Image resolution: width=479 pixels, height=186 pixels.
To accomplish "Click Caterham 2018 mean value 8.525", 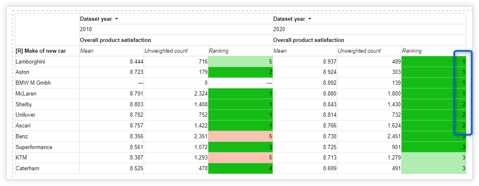I will [137, 168].
